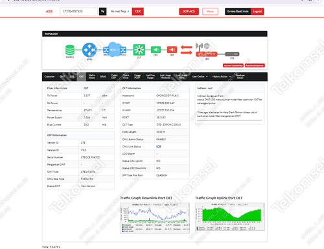The height and width of the screenshot is (249, 324).
Task: Click the ACS logo at top left
Action: [x=49, y=12]
